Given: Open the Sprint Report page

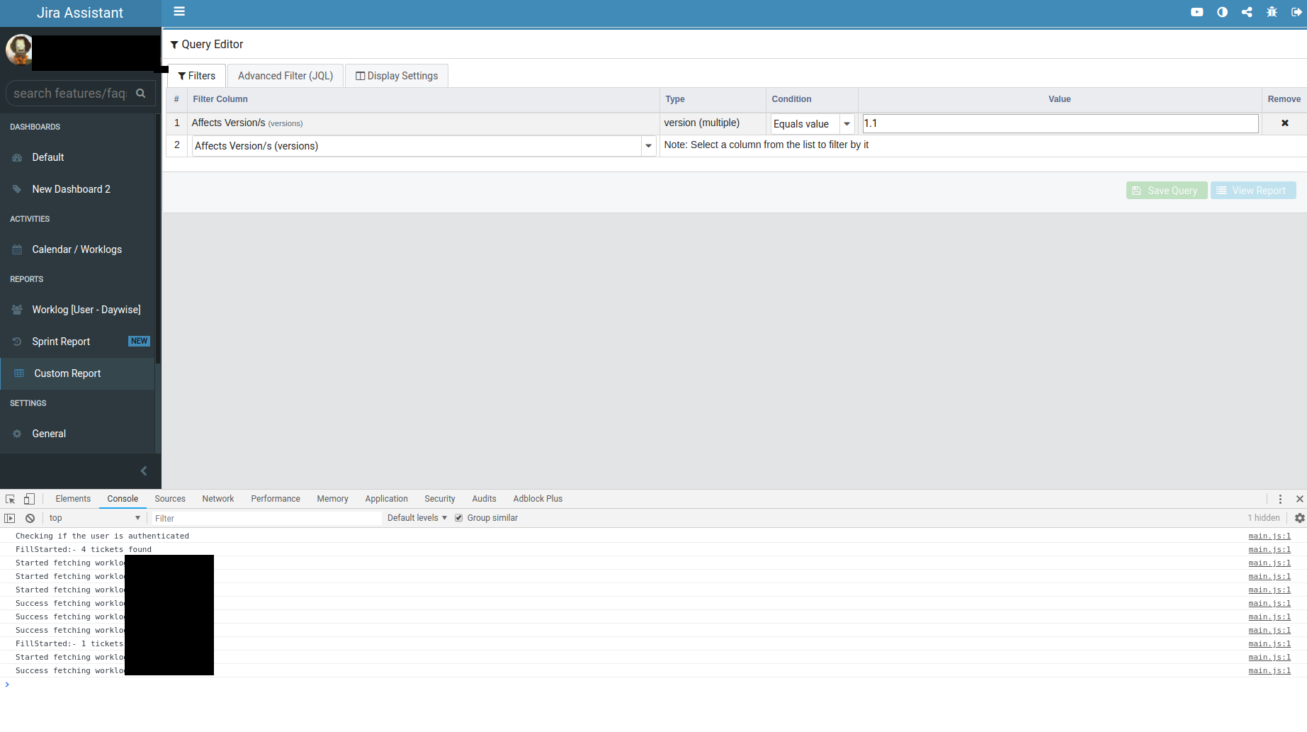Looking at the screenshot, I should pos(61,342).
